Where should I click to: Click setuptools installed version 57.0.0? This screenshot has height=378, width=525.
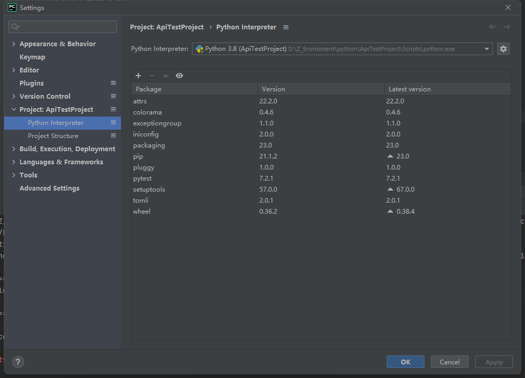coord(268,189)
